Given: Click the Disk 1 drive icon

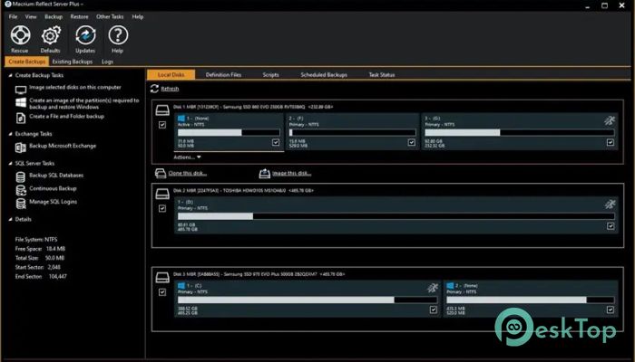Looking at the screenshot, I should click(162, 110).
